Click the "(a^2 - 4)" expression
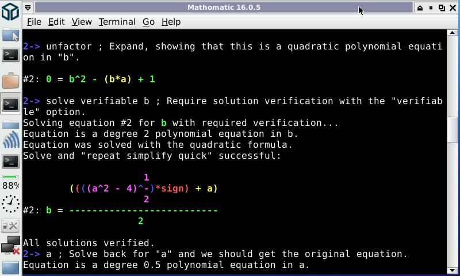 tap(112, 189)
